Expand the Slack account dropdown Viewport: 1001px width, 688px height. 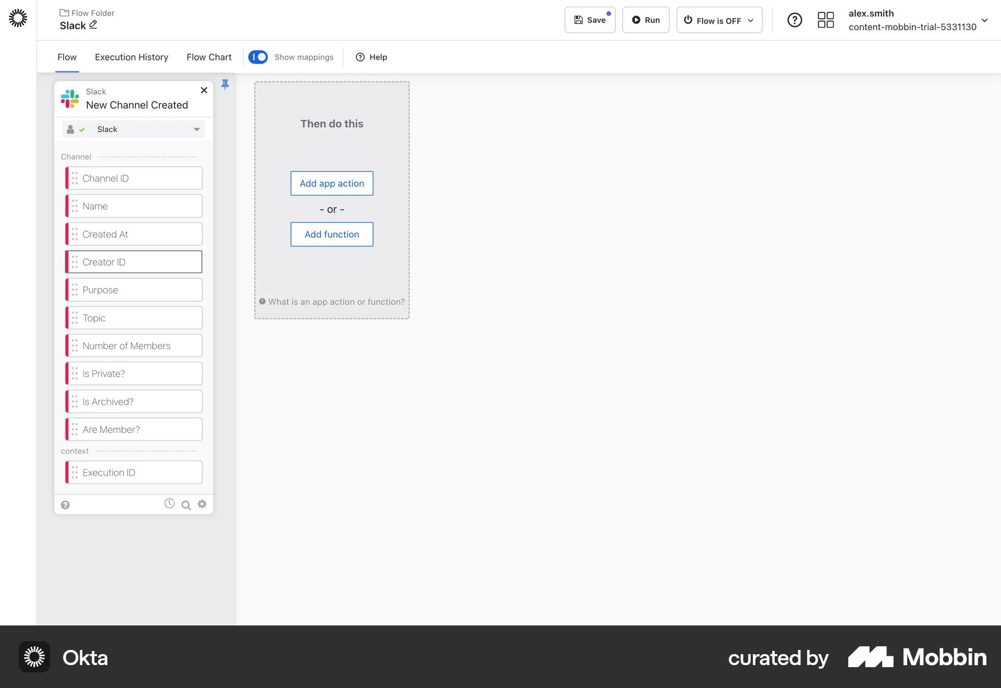tap(196, 129)
